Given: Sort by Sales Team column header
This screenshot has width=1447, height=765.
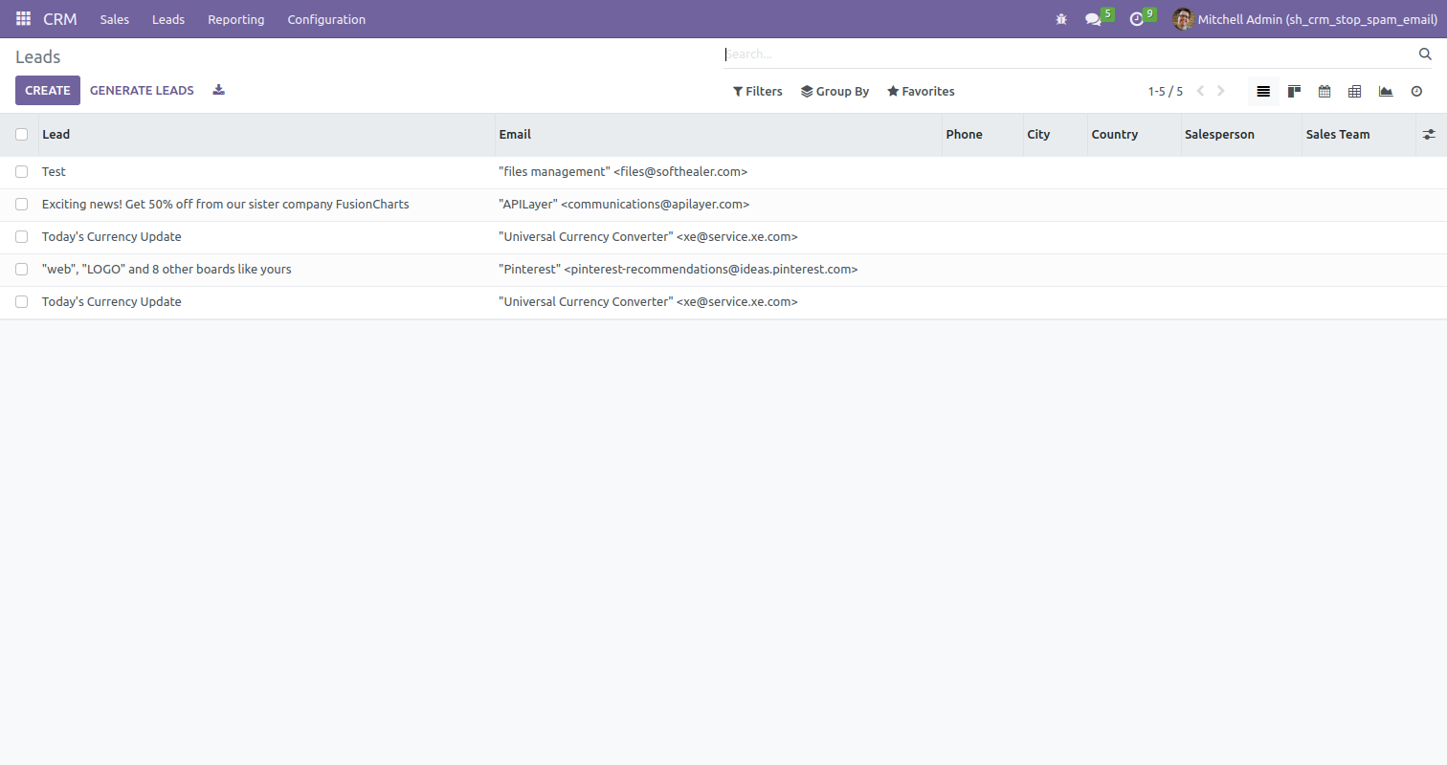Looking at the screenshot, I should tap(1359, 135).
